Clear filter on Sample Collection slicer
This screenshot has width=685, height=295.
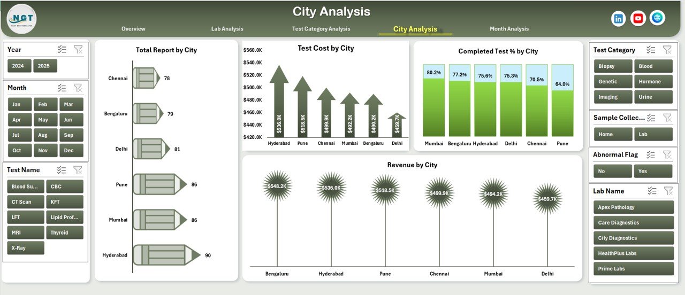[x=667, y=118]
